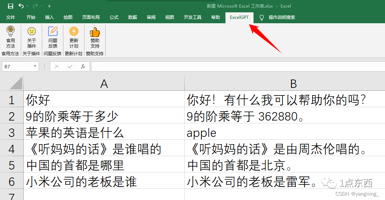Screen dimensions: 385x200
Task: Click the Redo arrow icon
Action: (x=35, y=6)
